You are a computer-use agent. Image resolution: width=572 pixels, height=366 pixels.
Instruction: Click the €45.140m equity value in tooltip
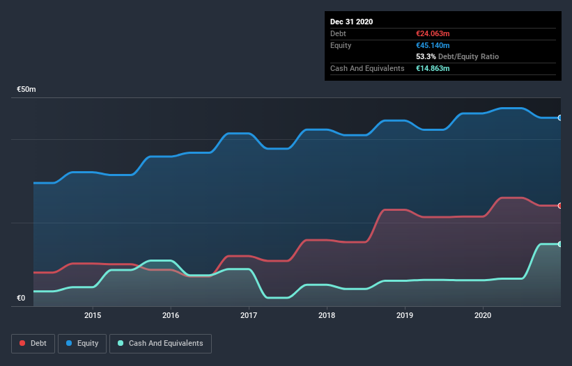433,45
